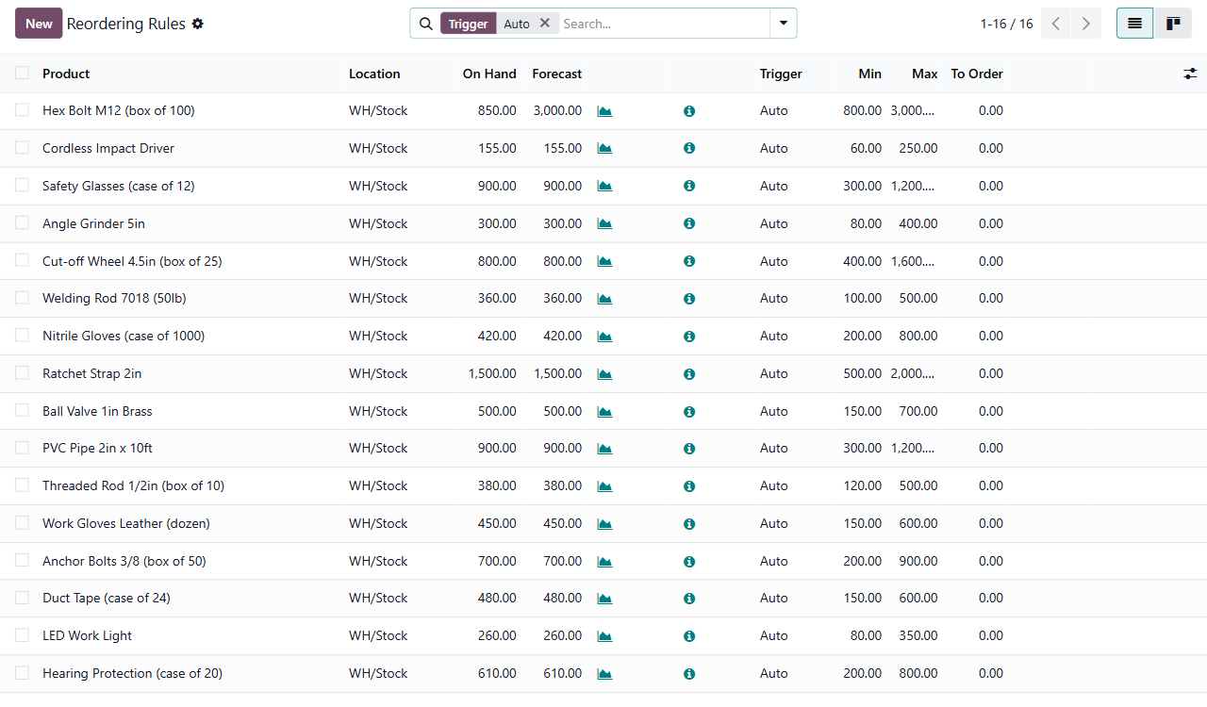Tick checkbox for Cordless Impact Driver
This screenshot has height=707, width=1207.
point(22,148)
